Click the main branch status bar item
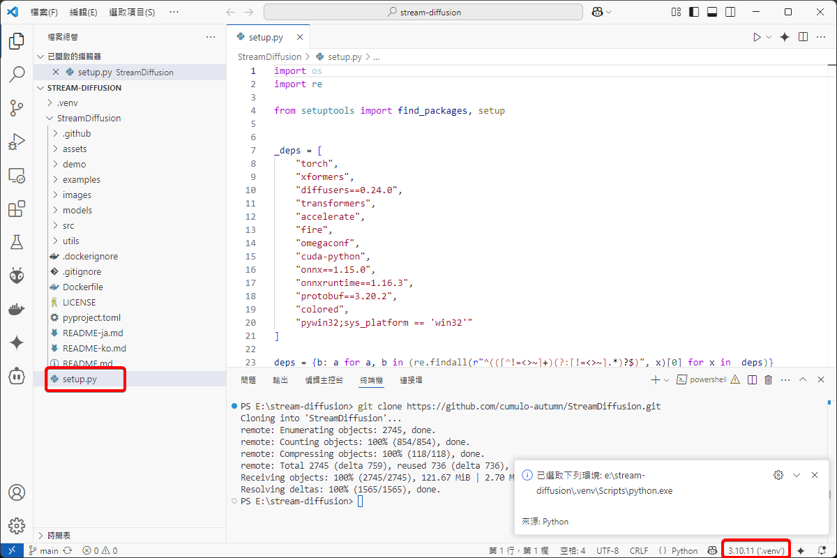This screenshot has height=558, width=837. [43, 550]
